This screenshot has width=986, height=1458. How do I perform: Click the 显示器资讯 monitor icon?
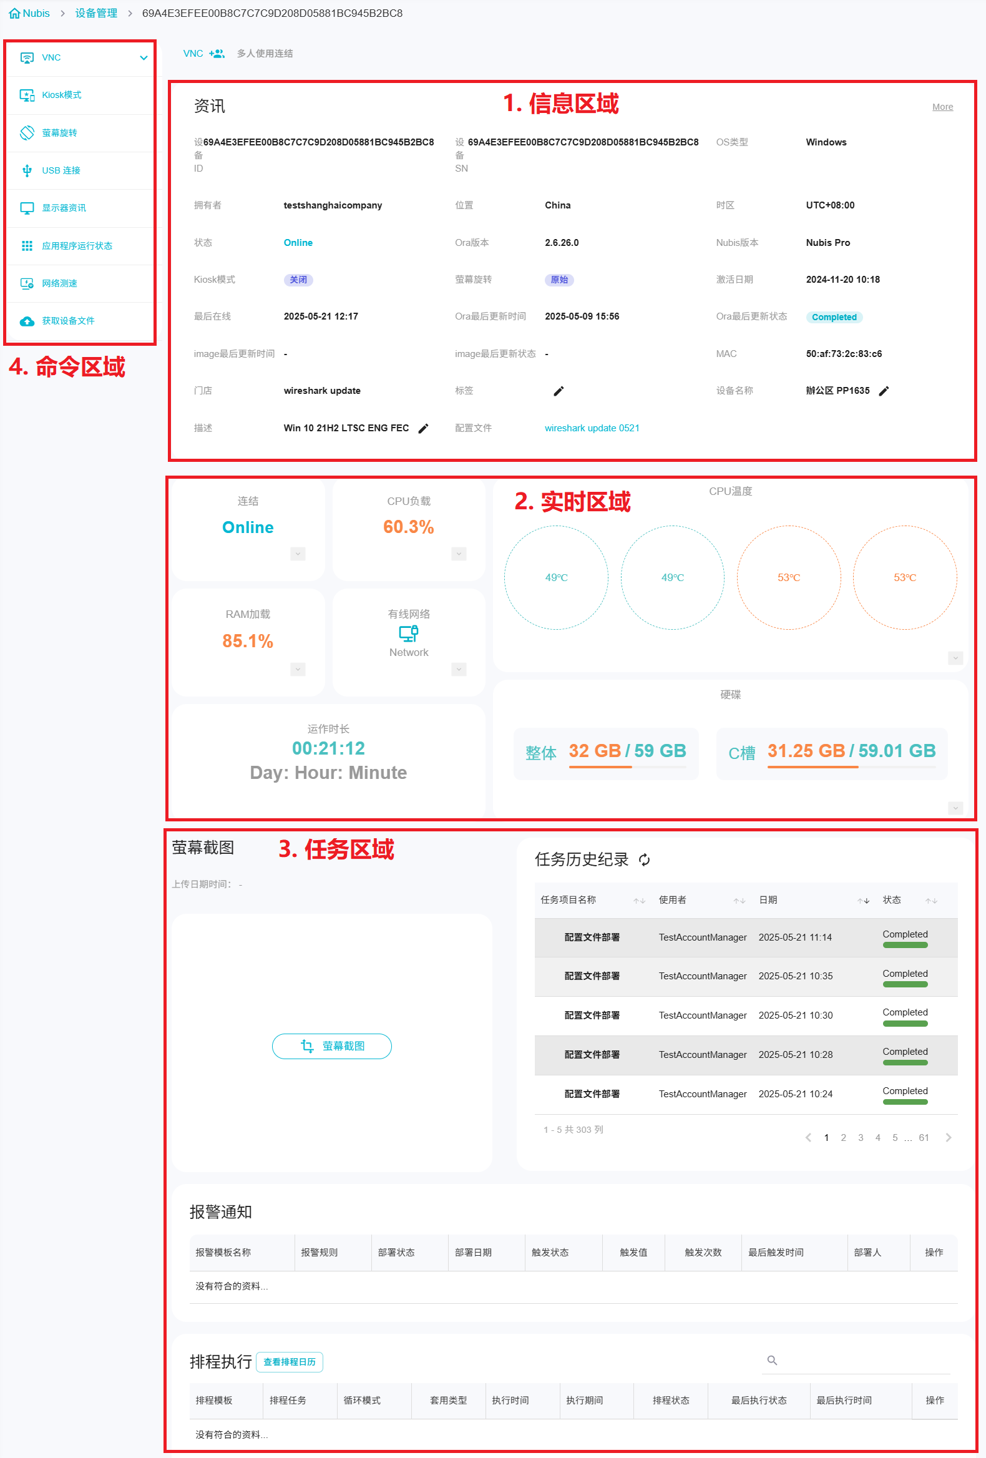27,208
